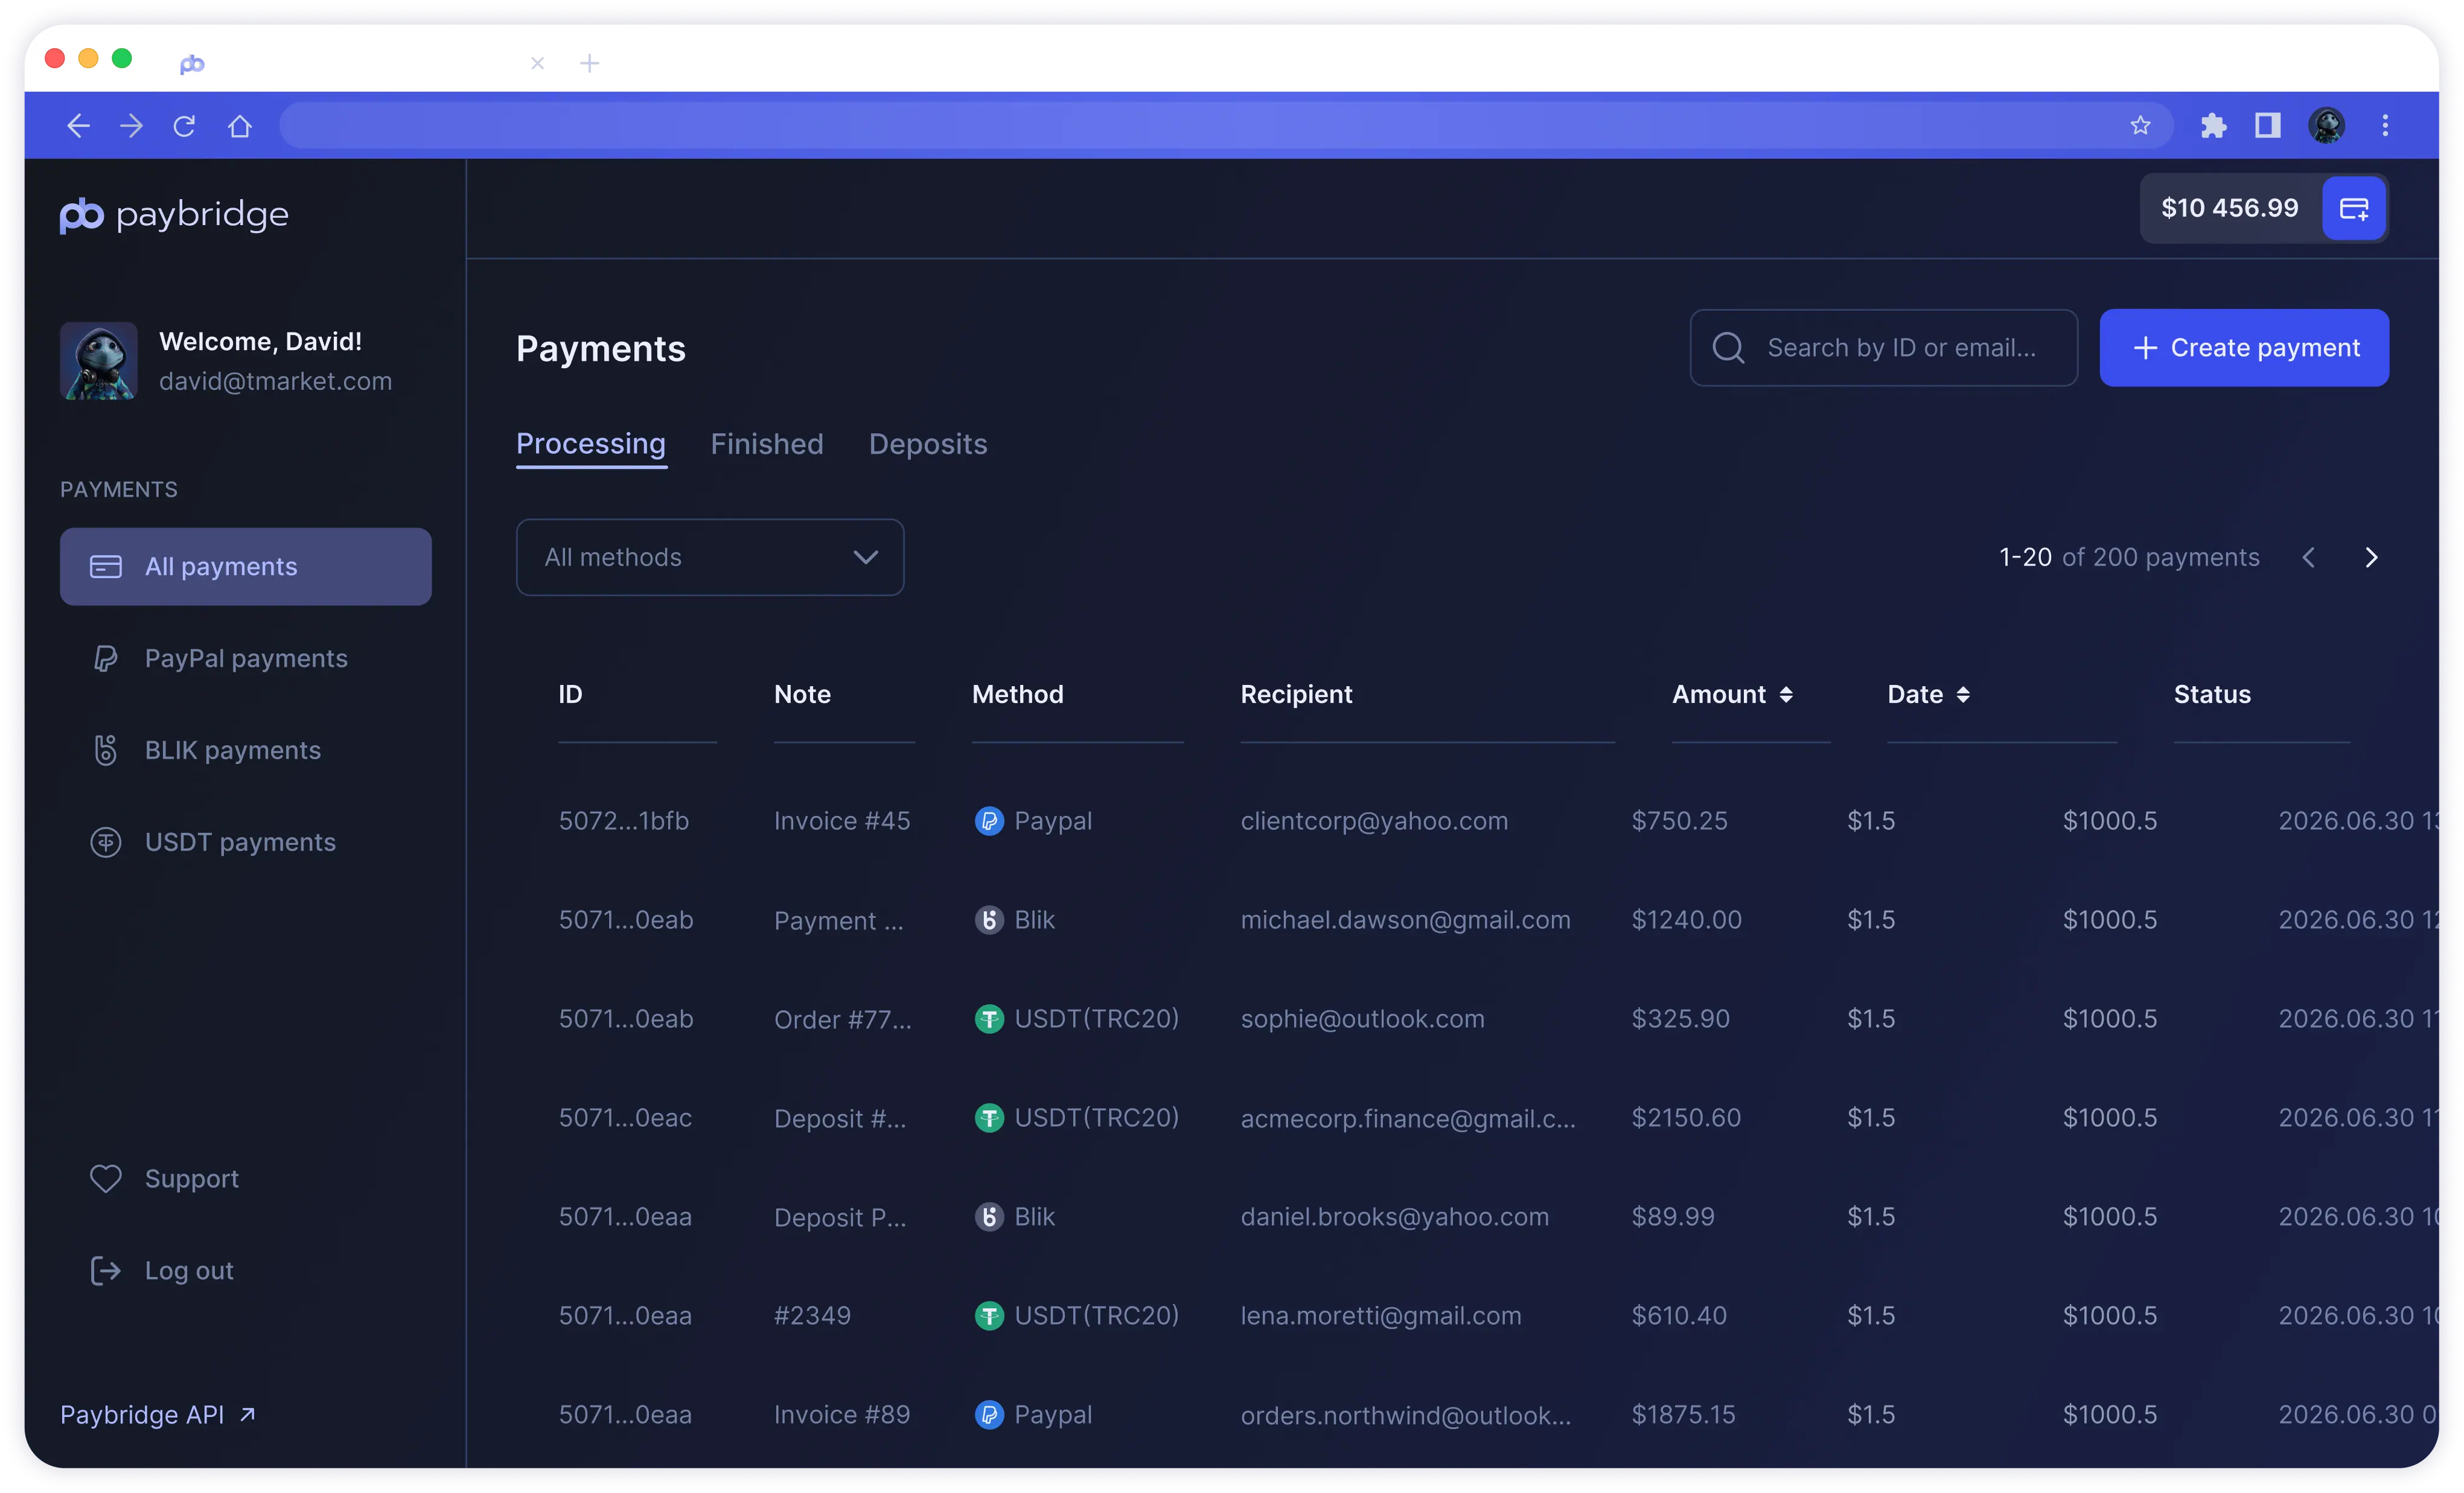Click the Create payment button

(2244, 348)
